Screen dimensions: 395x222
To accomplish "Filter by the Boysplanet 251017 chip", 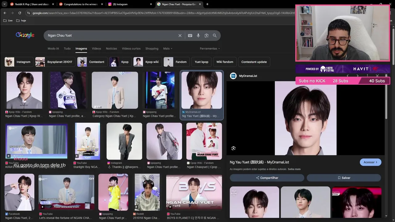I will [x=55, y=62].
